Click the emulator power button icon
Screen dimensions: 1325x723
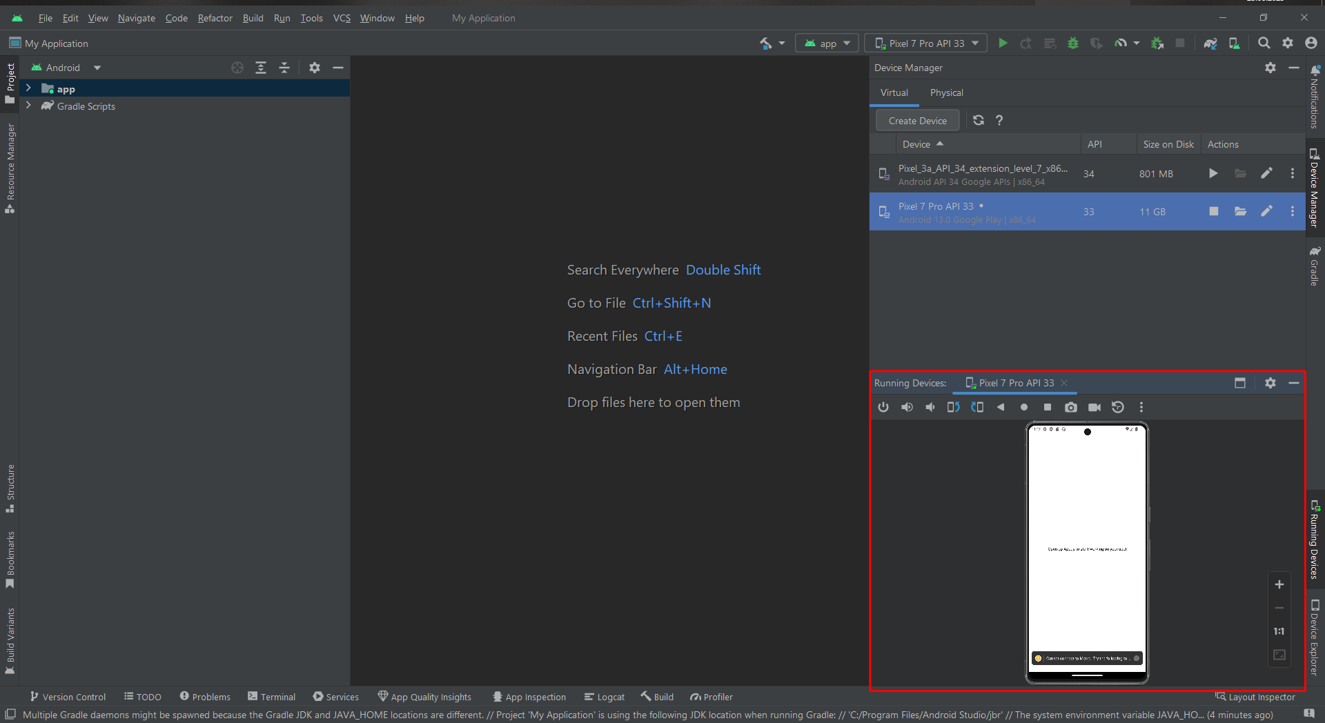click(x=883, y=407)
